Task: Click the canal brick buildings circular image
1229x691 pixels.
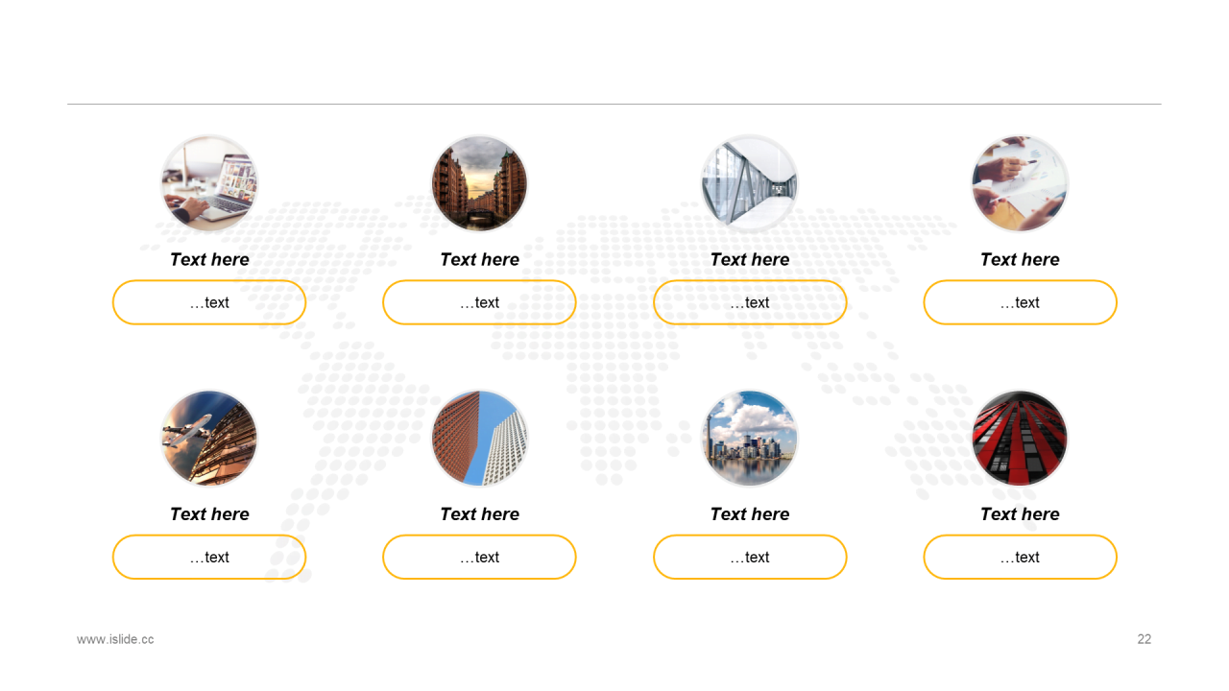Action: point(479,183)
